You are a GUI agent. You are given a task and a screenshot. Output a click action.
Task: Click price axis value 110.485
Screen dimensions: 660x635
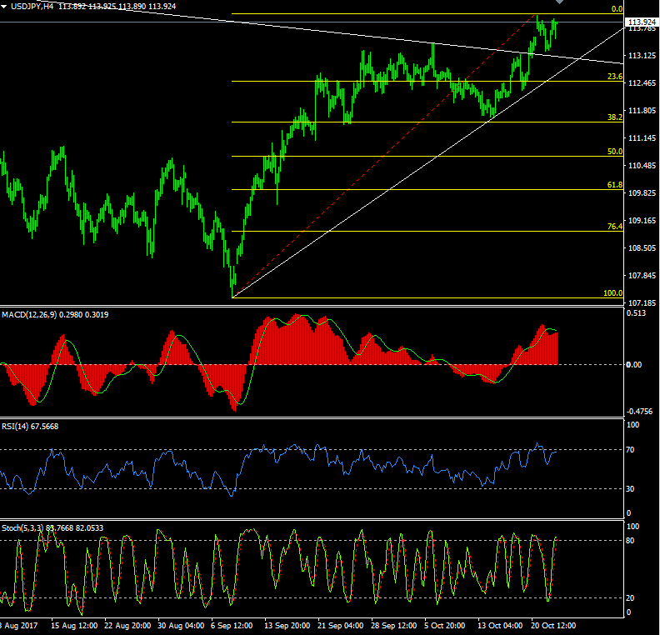(642, 165)
